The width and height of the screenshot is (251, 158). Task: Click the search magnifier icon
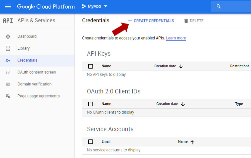tap(218, 6)
